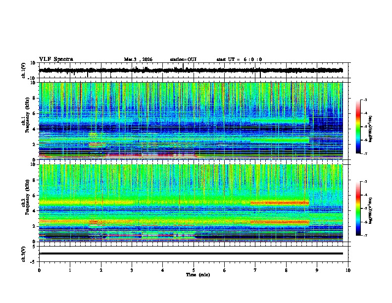Click the ch.2 spectrogram color scale bar
392x303 pixels.
[x=358, y=208]
